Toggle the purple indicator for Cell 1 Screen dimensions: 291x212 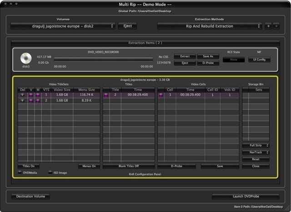(161, 95)
